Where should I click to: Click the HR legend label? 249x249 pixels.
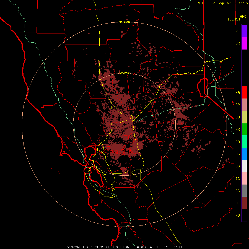[x=237, y=129]
